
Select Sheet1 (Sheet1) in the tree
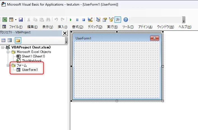(x=33, y=56)
